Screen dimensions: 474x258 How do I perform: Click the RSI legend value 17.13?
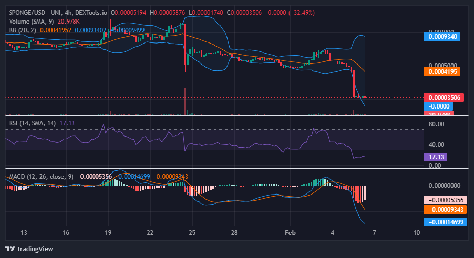[67, 123]
